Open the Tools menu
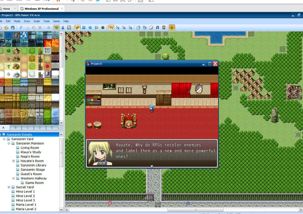This screenshot has width=303, height=214. click(46, 21)
